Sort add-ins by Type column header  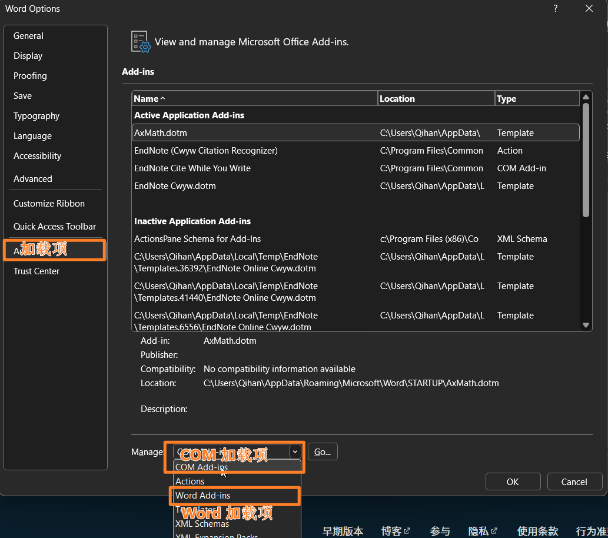(x=537, y=98)
